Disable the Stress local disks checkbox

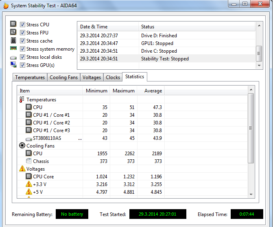pyautogui.click(x=22, y=57)
